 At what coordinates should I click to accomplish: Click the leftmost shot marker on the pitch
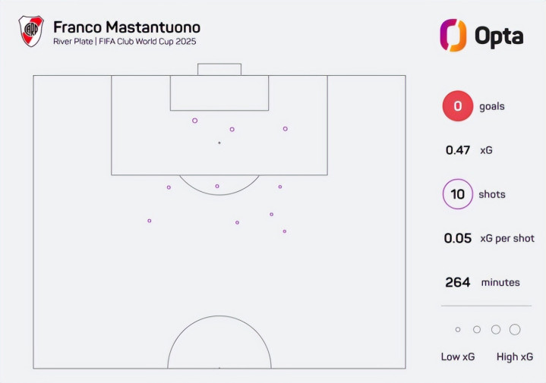coord(150,221)
